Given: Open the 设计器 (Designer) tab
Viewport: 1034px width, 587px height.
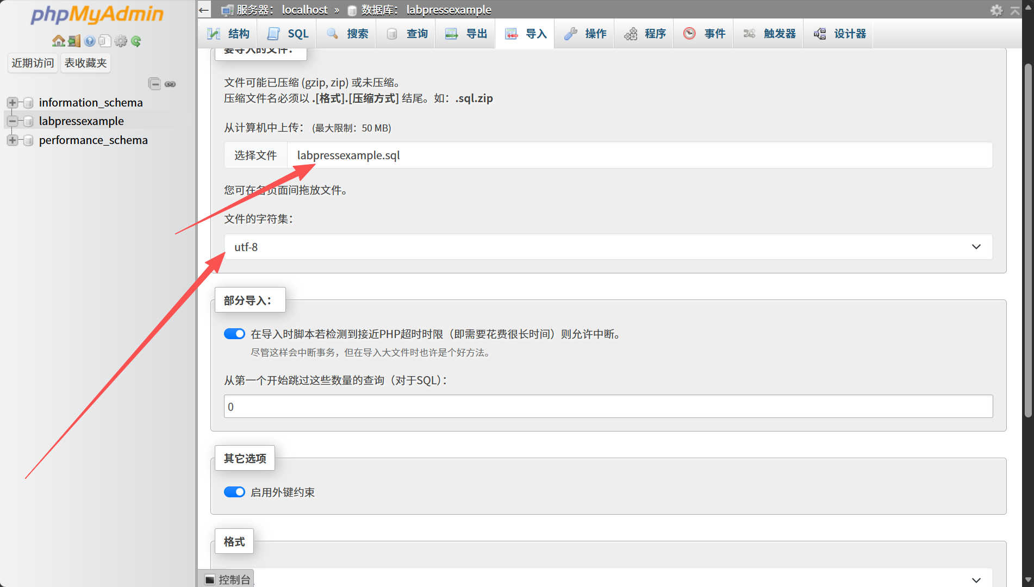Looking at the screenshot, I should point(839,34).
